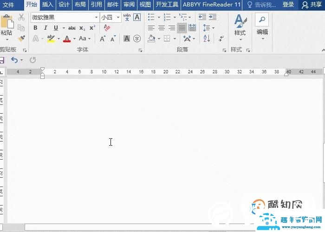Click the 登录 sign-in link
The image size is (325, 232).
[x=288, y=5]
